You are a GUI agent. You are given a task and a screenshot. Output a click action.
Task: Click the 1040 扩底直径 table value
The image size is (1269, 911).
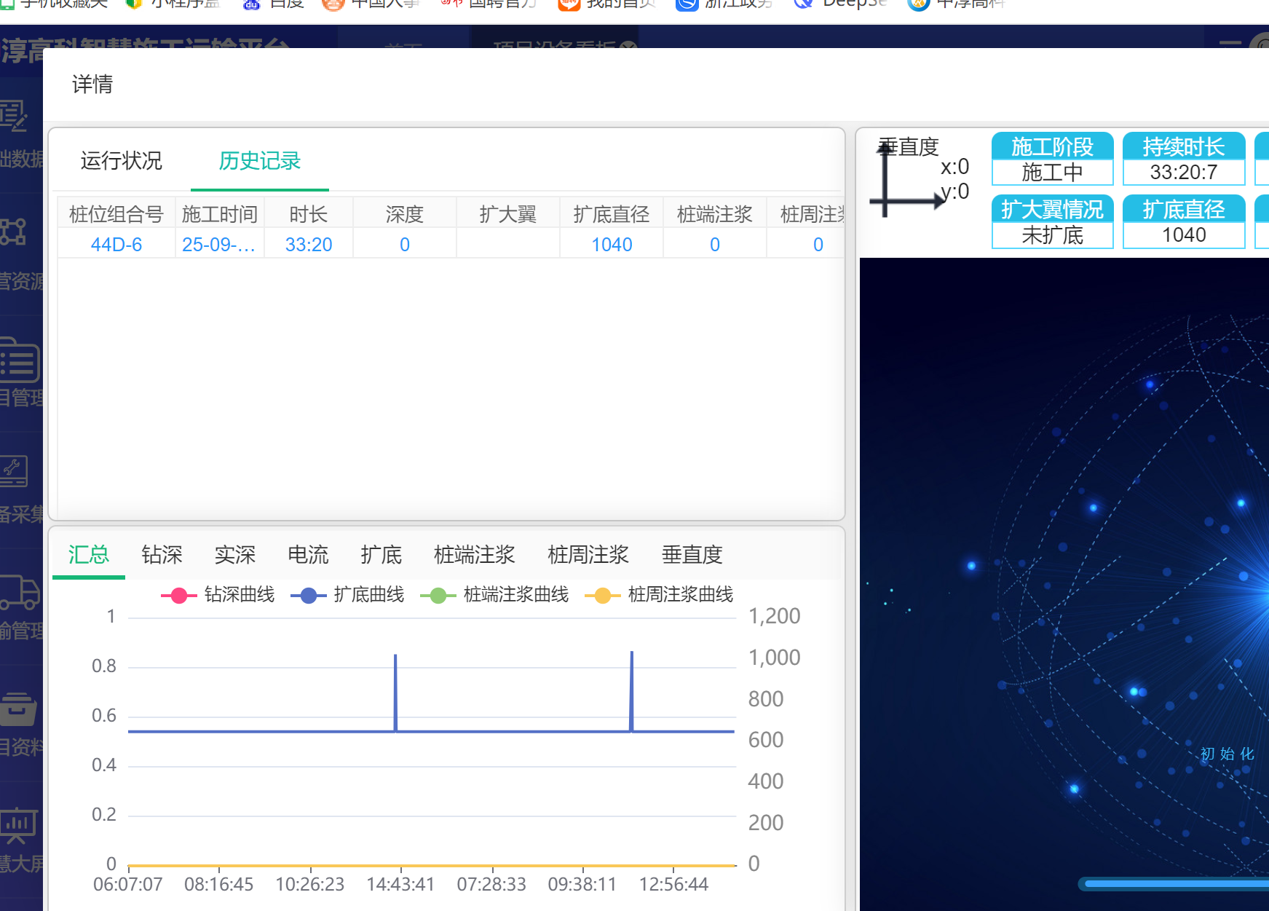tap(611, 245)
